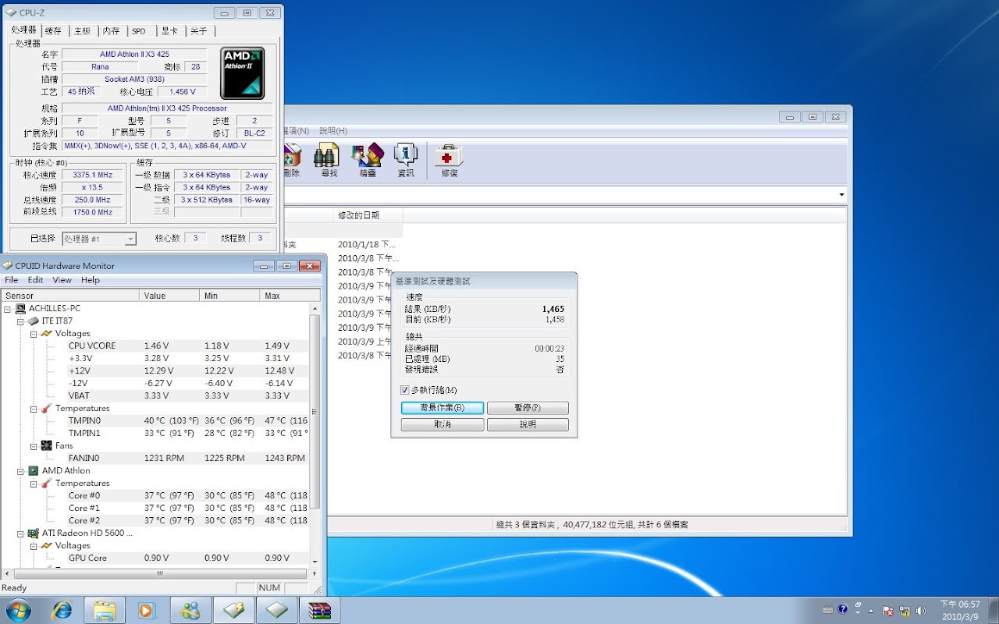Open the File menu in HWMonitor
Viewport: 999px width, 624px height.
tap(11, 280)
